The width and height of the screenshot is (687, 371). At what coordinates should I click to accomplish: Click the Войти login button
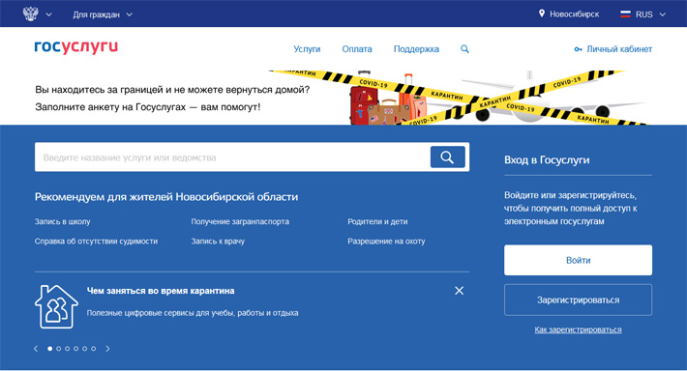click(578, 260)
